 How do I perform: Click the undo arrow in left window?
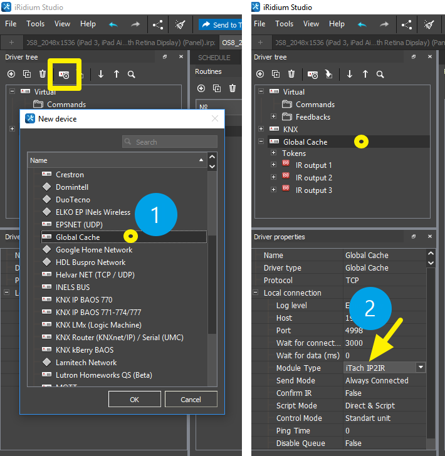click(113, 24)
